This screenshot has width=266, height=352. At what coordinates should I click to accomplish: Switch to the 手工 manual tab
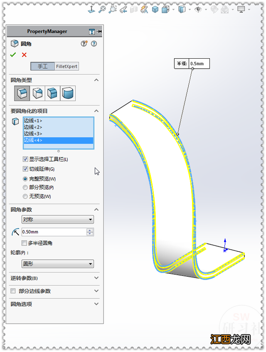[43, 66]
